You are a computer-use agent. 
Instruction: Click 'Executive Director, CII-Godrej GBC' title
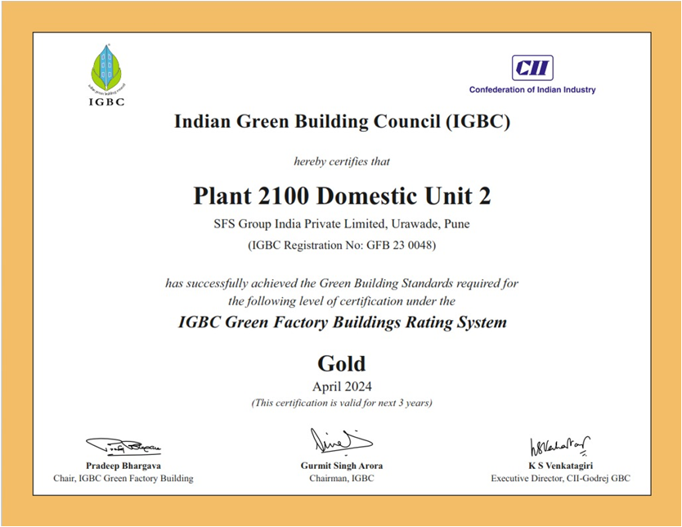pyautogui.click(x=561, y=478)
